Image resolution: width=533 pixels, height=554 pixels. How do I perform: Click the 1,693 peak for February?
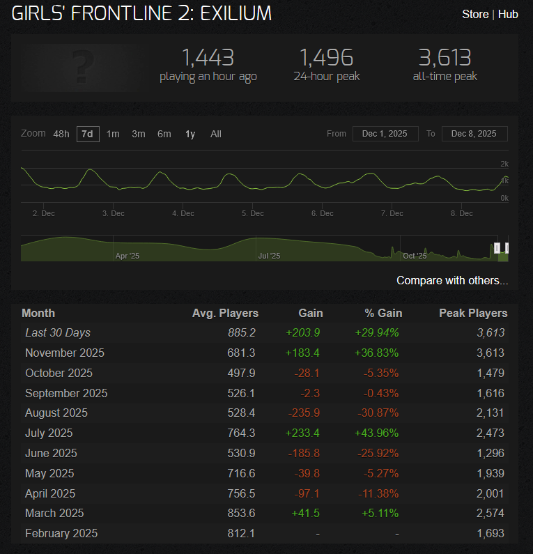490,533
